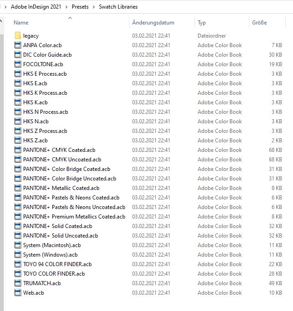Click the 22 KB size of TOYO 94 COLOR FINDER
The height and width of the screenshot is (311, 293).
pyautogui.click(x=275, y=264)
